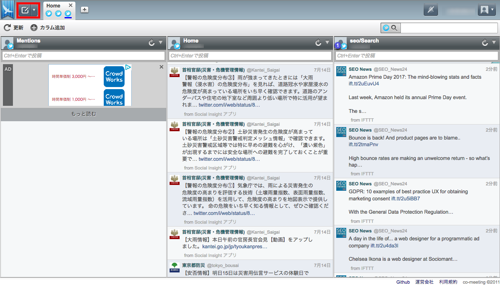
Task: Focus the seo/Search column post field
Action: coord(417,55)
